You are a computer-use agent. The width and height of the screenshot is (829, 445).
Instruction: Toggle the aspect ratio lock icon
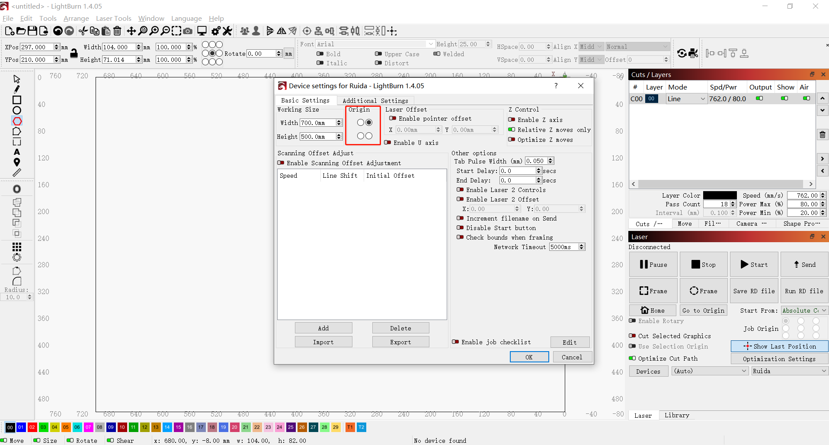[x=74, y=53]
